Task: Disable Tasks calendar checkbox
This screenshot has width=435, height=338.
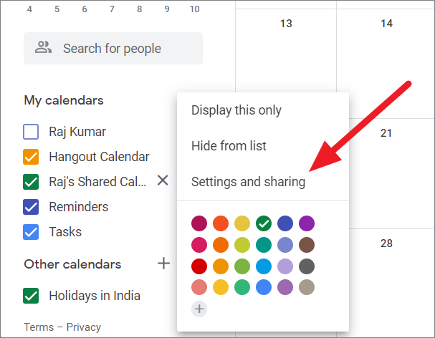Action: pyautogui.click(x=31, y=232)
